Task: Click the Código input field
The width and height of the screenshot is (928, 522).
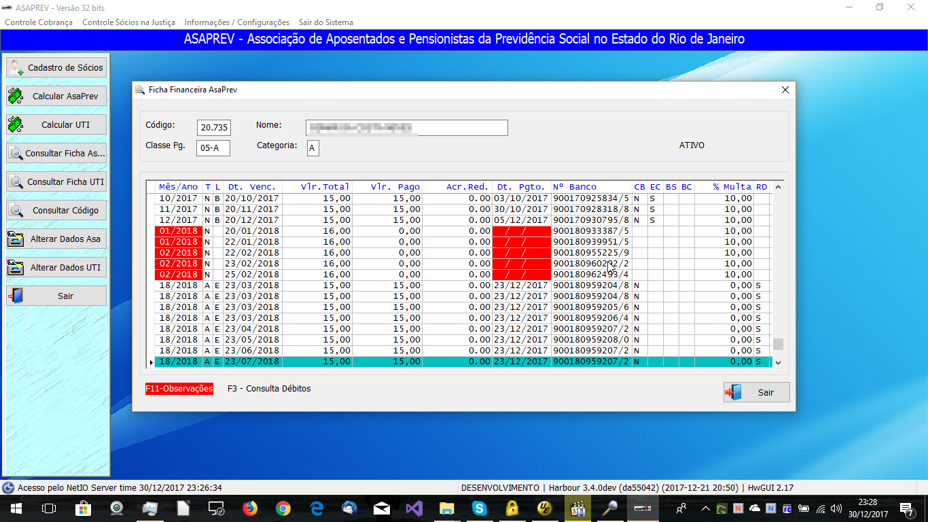Action: click(213, 128)
